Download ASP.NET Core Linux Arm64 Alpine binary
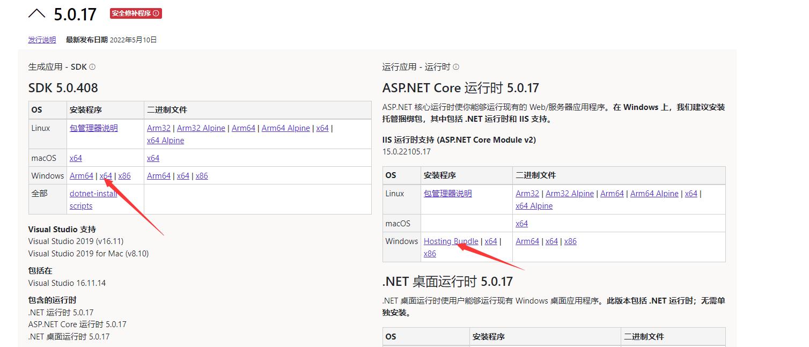809x347 pixels. tap(654, 194)
